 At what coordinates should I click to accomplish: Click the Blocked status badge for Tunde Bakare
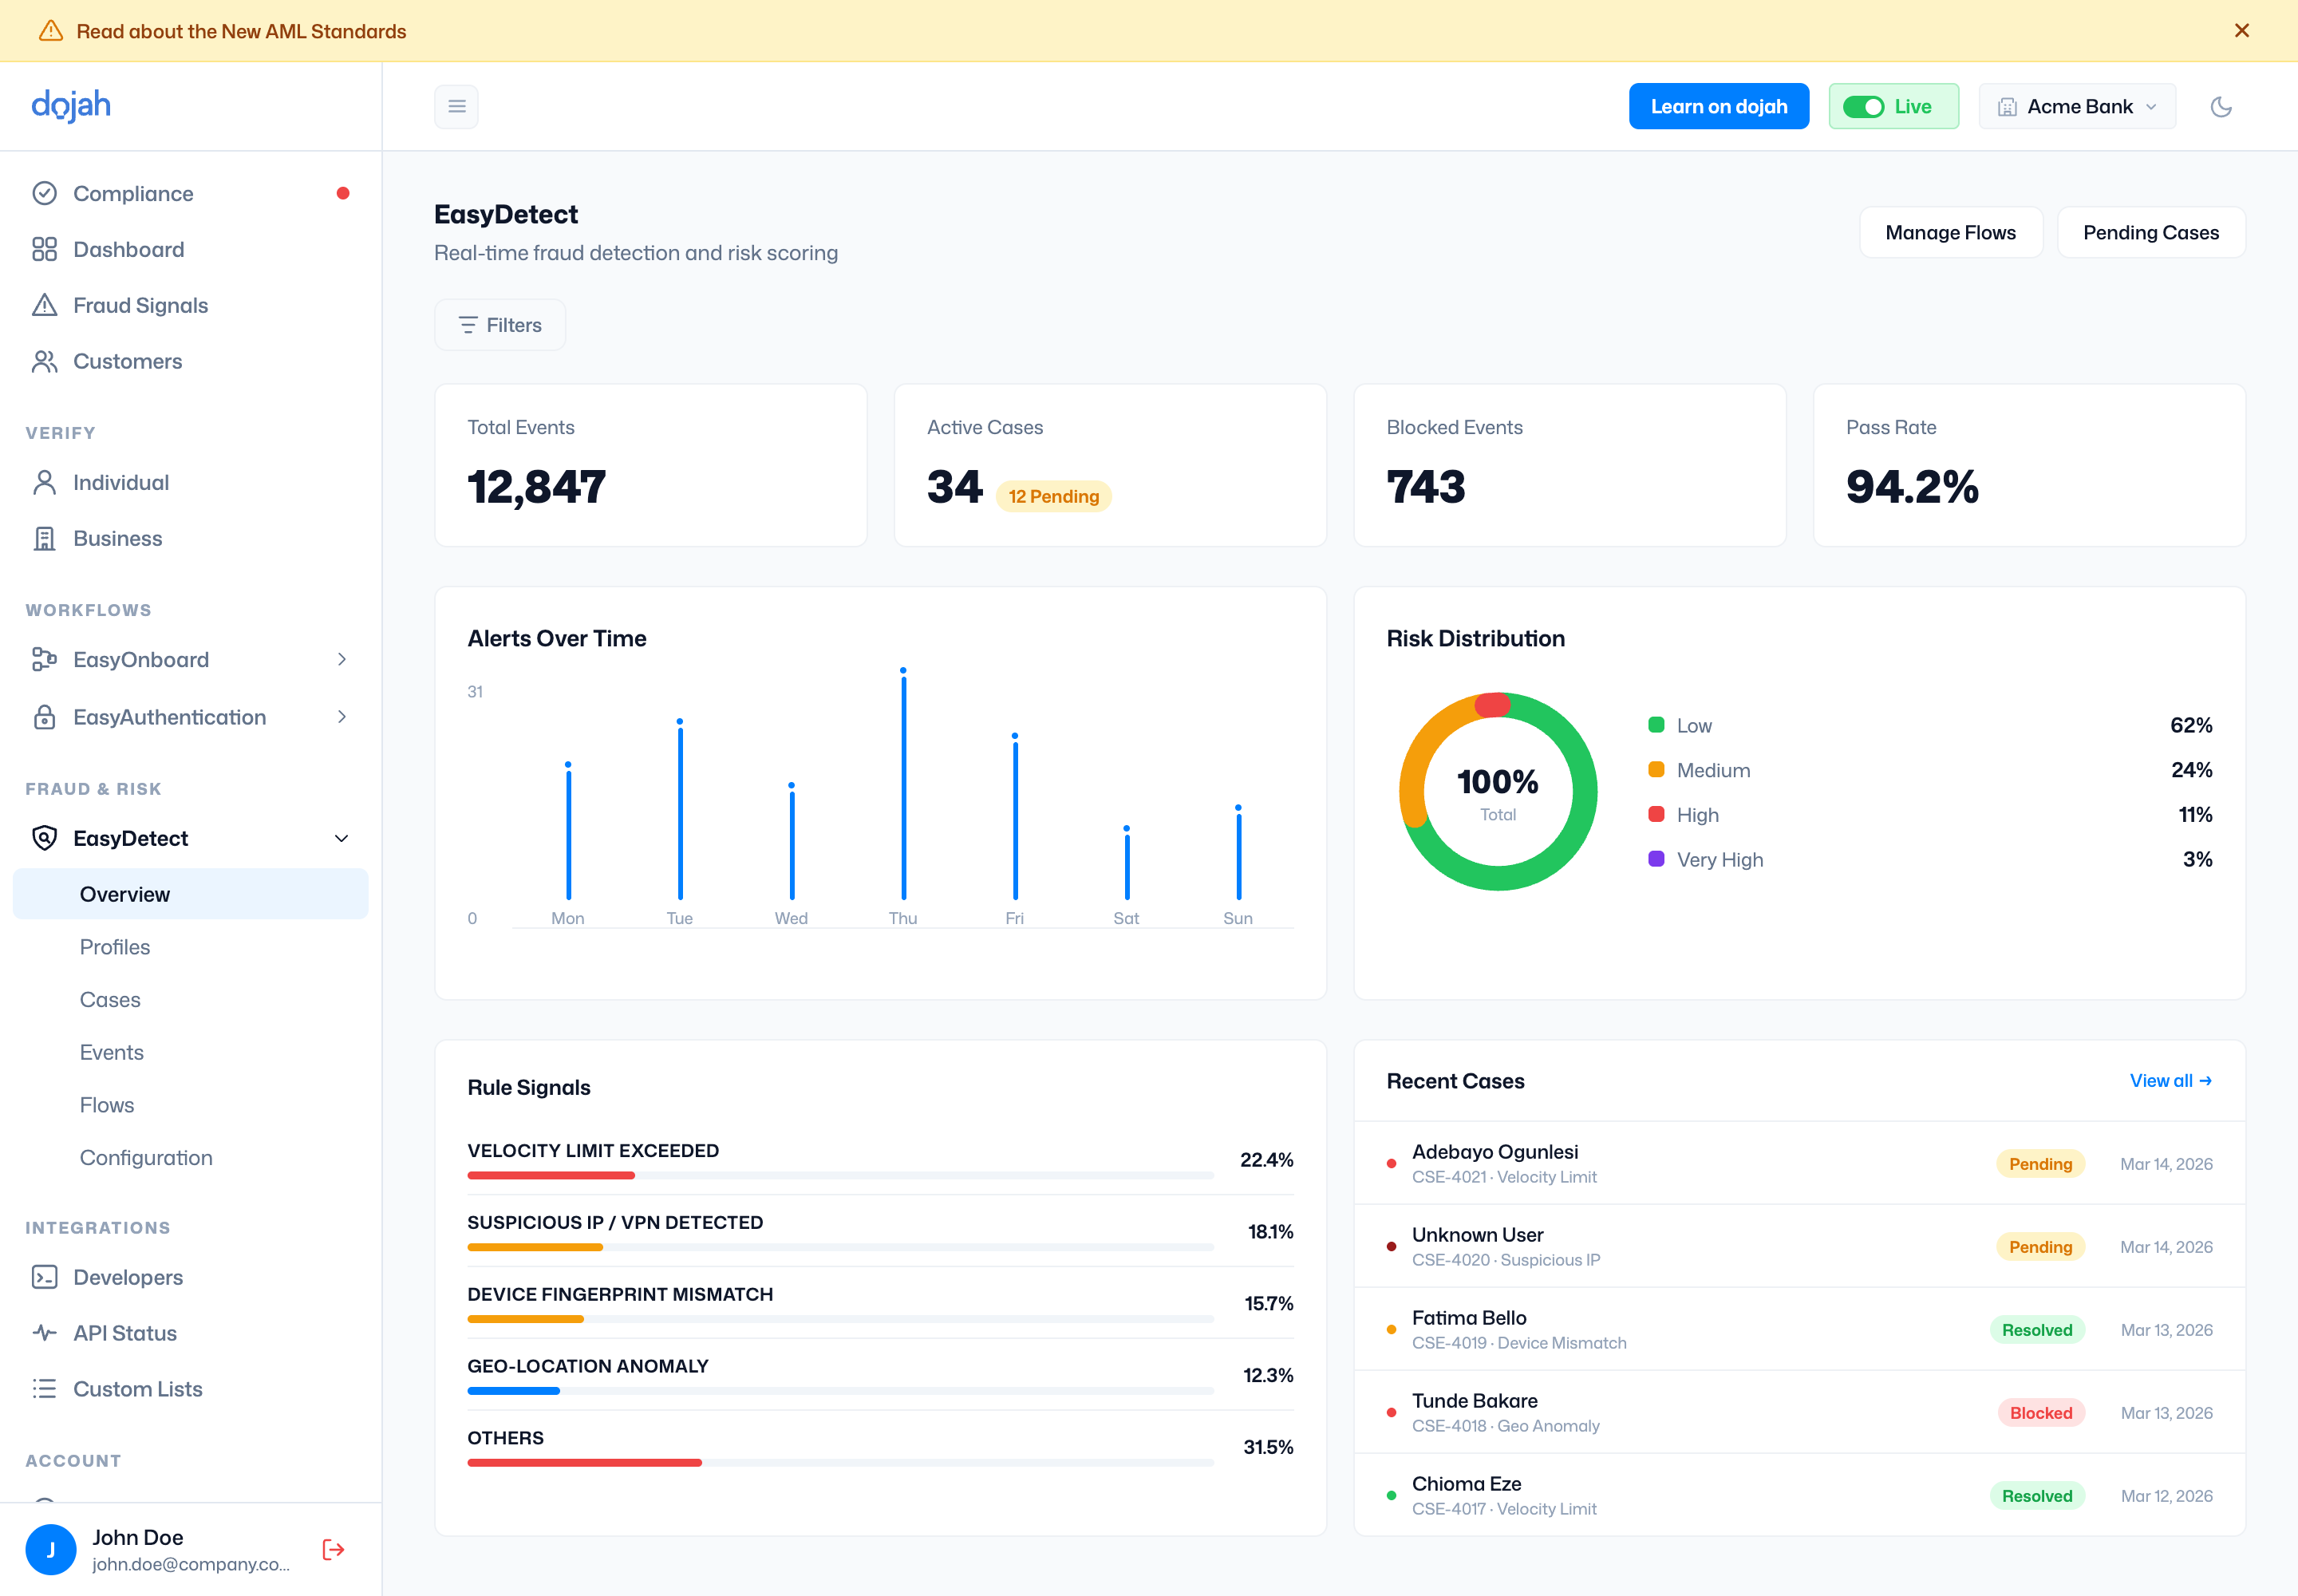point(2041,1413)
